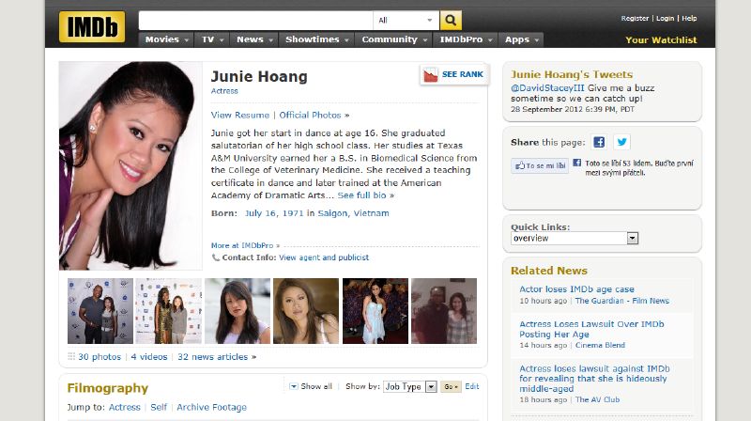Expand the News menu
The image size is (751, 421).
coord(254,39)
